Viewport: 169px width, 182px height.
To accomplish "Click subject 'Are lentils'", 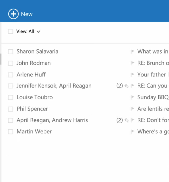I will pyautogui.click(x=150, y=109).
